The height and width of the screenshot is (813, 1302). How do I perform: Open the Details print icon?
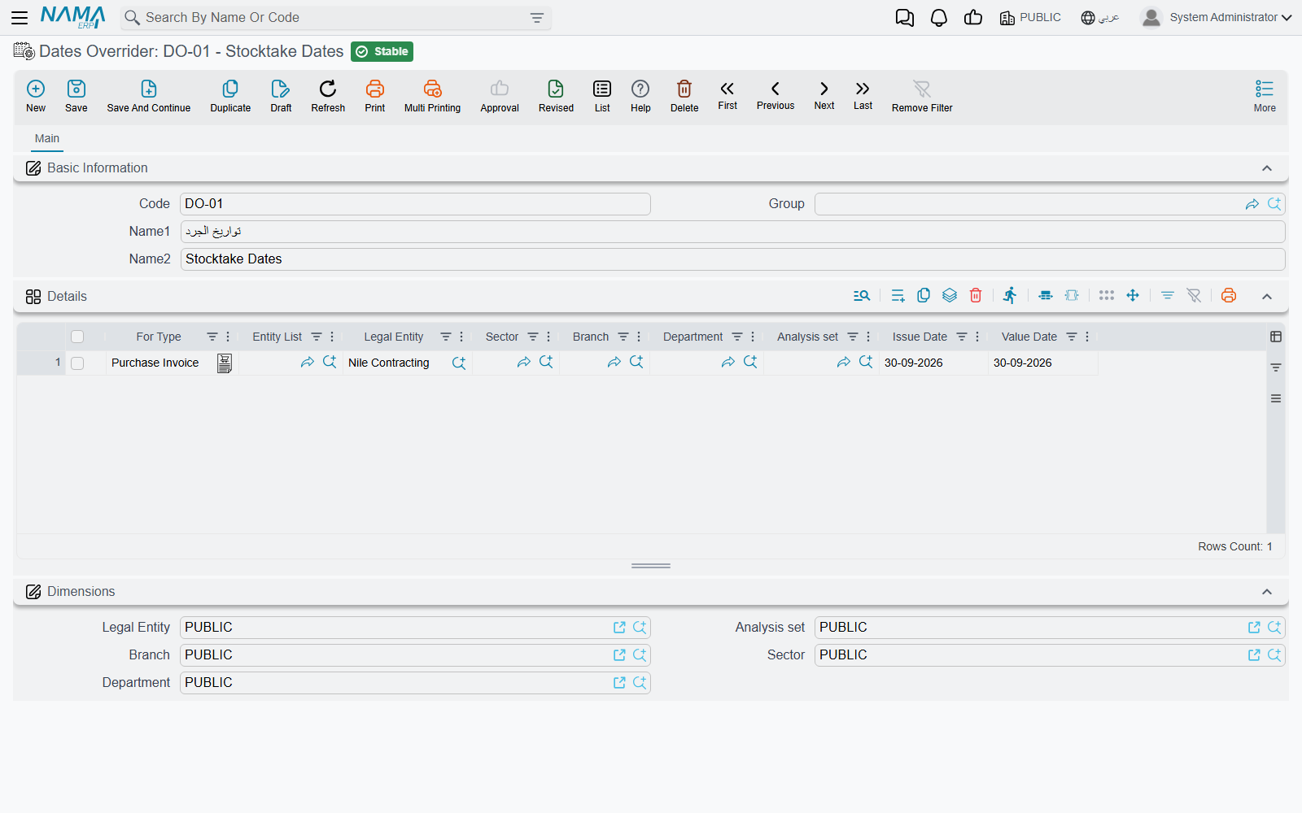[x=1229, y=296]
